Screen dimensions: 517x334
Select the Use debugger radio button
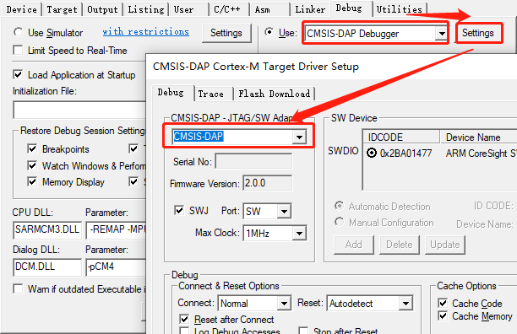pyautogui.click(x=269, y=32)
